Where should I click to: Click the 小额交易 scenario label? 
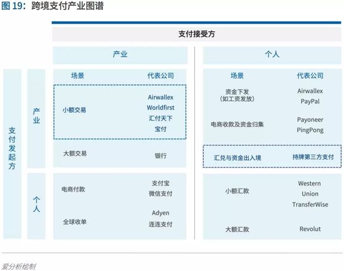pyautogui.click(x=74, y=110)
